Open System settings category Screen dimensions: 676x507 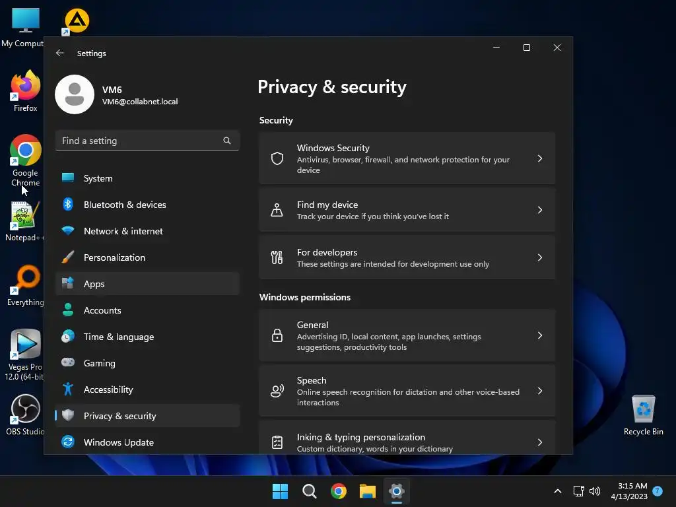(147, 178)
